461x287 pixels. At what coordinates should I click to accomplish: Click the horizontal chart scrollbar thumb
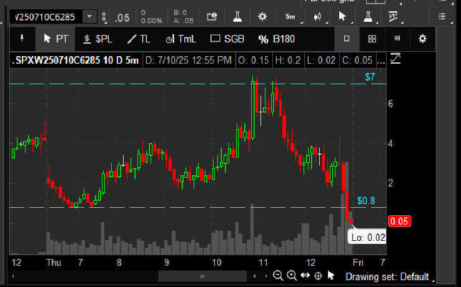click(x=201, y=276)
